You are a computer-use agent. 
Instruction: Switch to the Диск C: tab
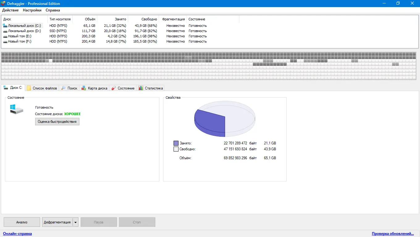[13, 88]
